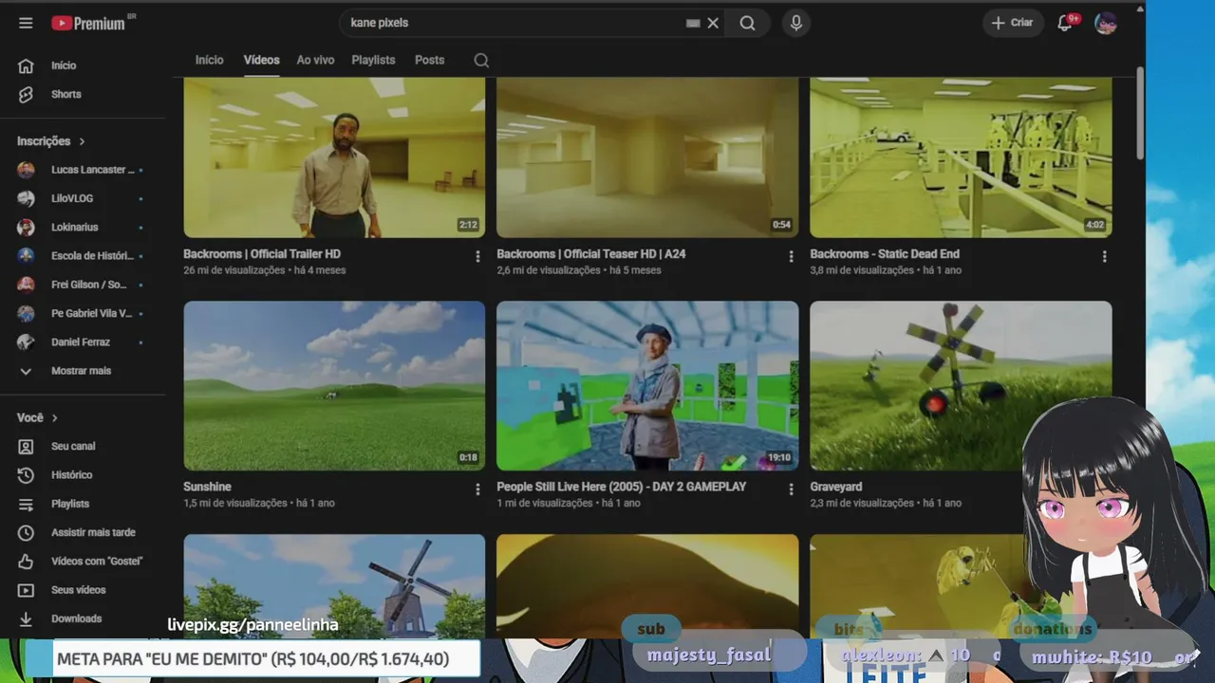1215x683 pixels.
Task: Play the Sunshine video thumbnail
Action: 334,386
